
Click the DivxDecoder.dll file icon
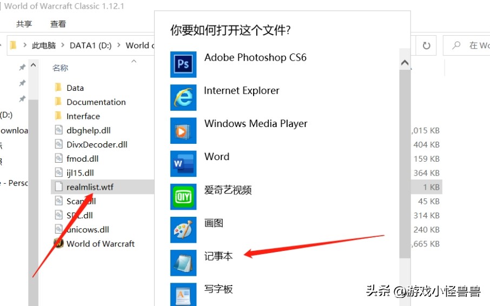(58, 144)
